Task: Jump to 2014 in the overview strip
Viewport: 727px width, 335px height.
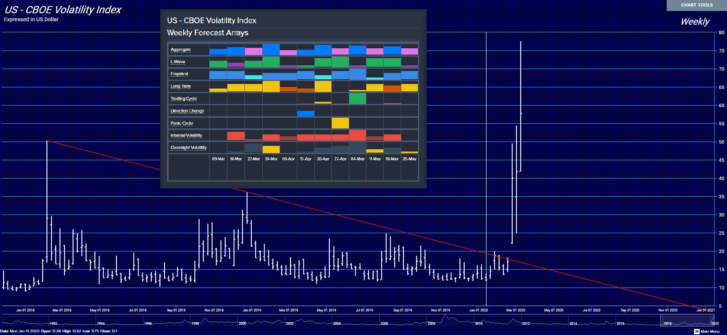Action: pos(573,324)
